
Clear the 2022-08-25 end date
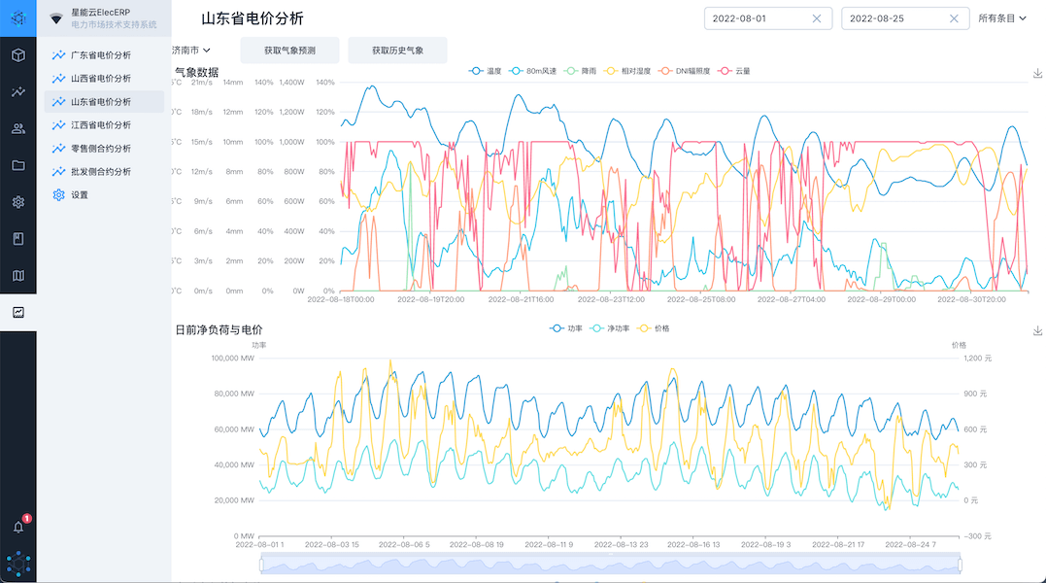click(954, 18)
